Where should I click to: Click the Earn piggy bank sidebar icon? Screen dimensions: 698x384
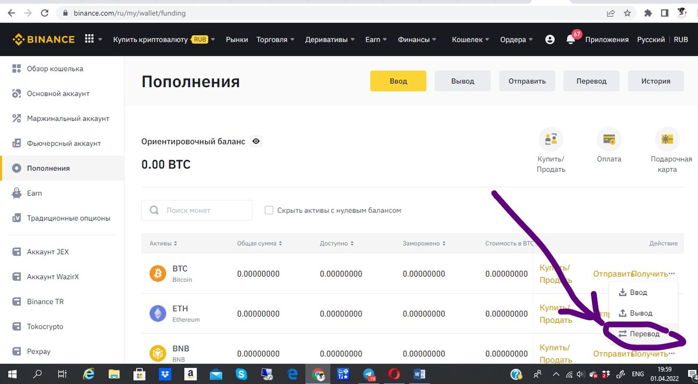pos(16,193)
